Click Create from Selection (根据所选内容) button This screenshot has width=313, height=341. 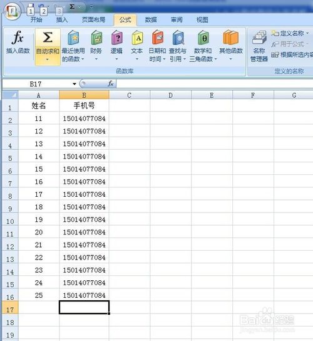tap(292, 55)
